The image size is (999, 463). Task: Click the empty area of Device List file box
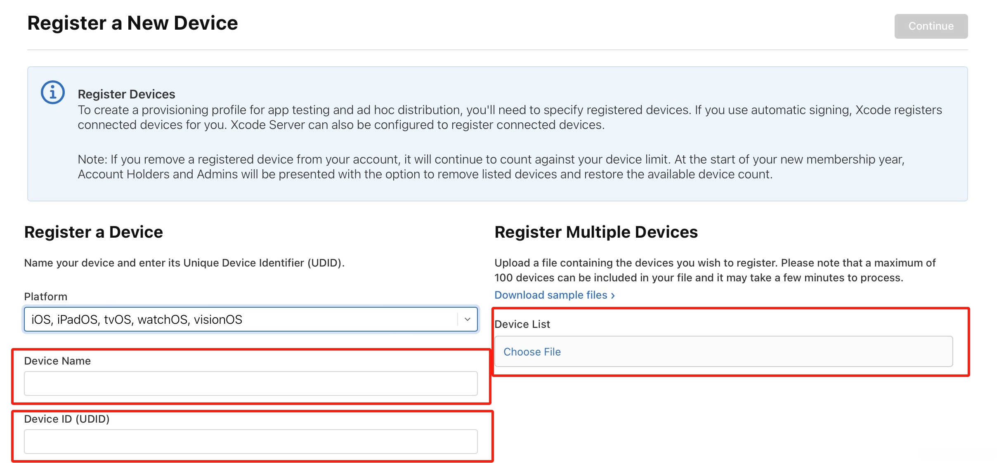[763, 352]
